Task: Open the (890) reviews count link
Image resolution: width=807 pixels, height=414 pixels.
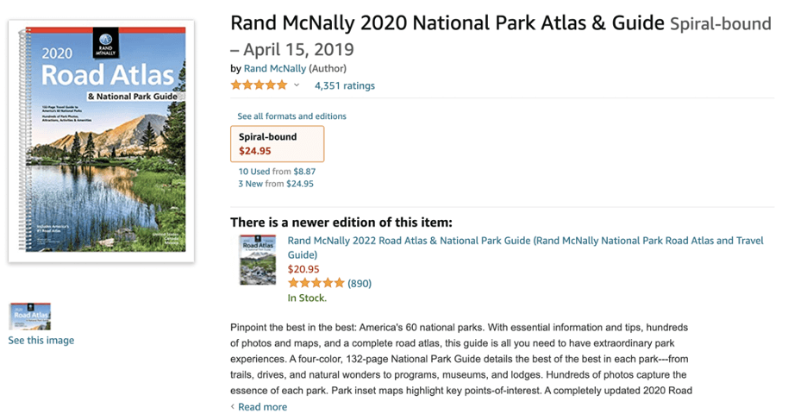Action: (x=360, y=283)
